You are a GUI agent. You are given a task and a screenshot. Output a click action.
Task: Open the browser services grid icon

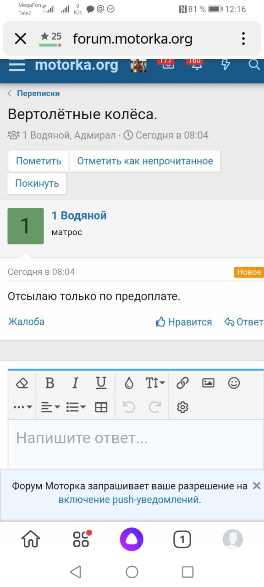click(x=82, y=539)
